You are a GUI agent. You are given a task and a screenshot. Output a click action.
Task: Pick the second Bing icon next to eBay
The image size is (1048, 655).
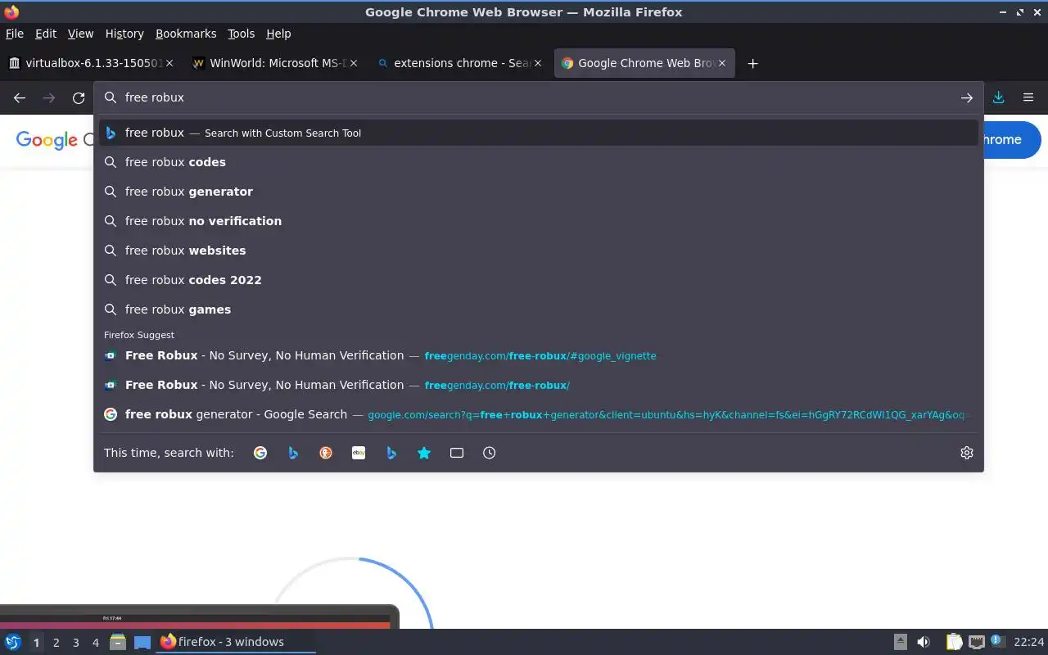point(391,453)
